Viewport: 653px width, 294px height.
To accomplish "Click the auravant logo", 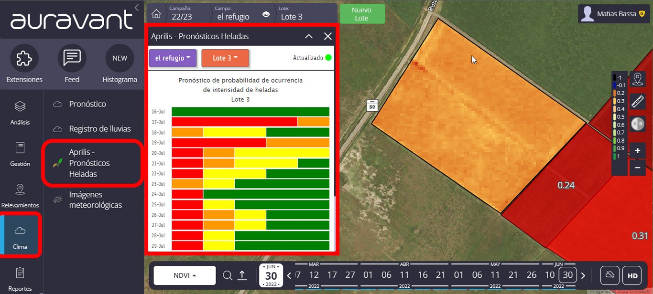I will pyautogui.click(x=72, y=20).
